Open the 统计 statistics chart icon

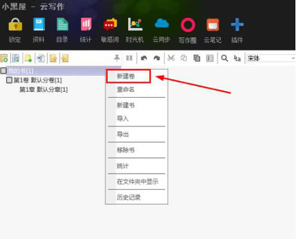[x=86, y=25]
